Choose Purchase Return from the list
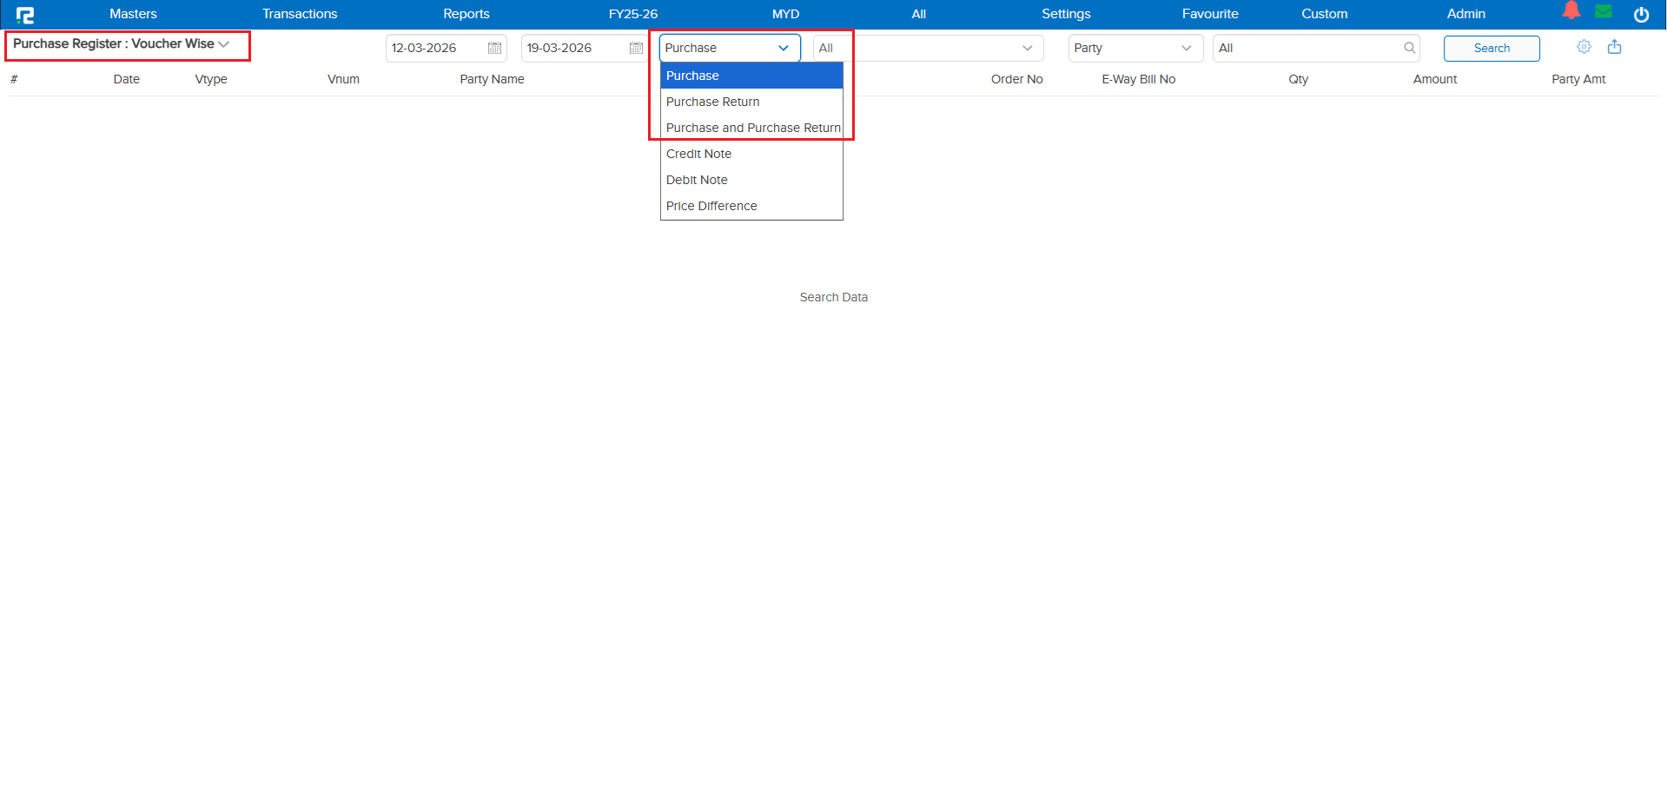Screen dimensions: 1667x786 point(712,102)
